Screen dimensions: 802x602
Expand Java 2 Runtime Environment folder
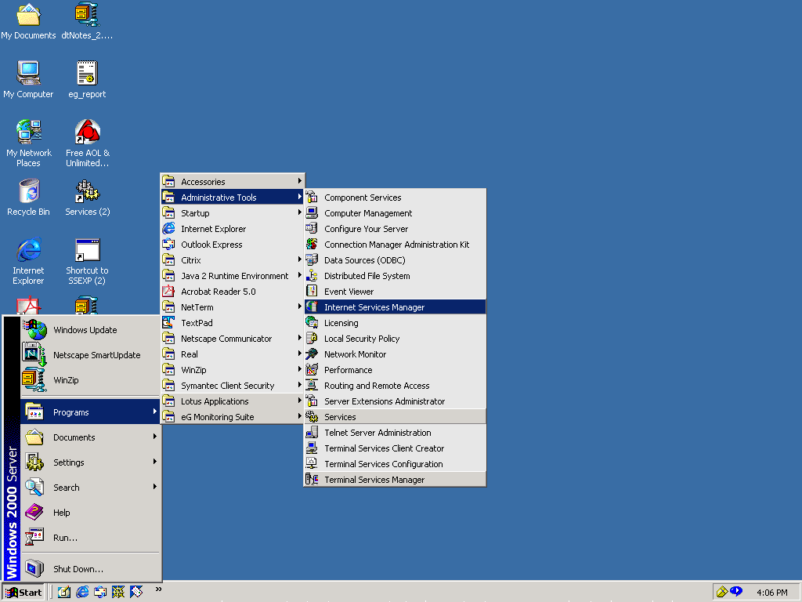pyautogui.click(x=233, y=276)
